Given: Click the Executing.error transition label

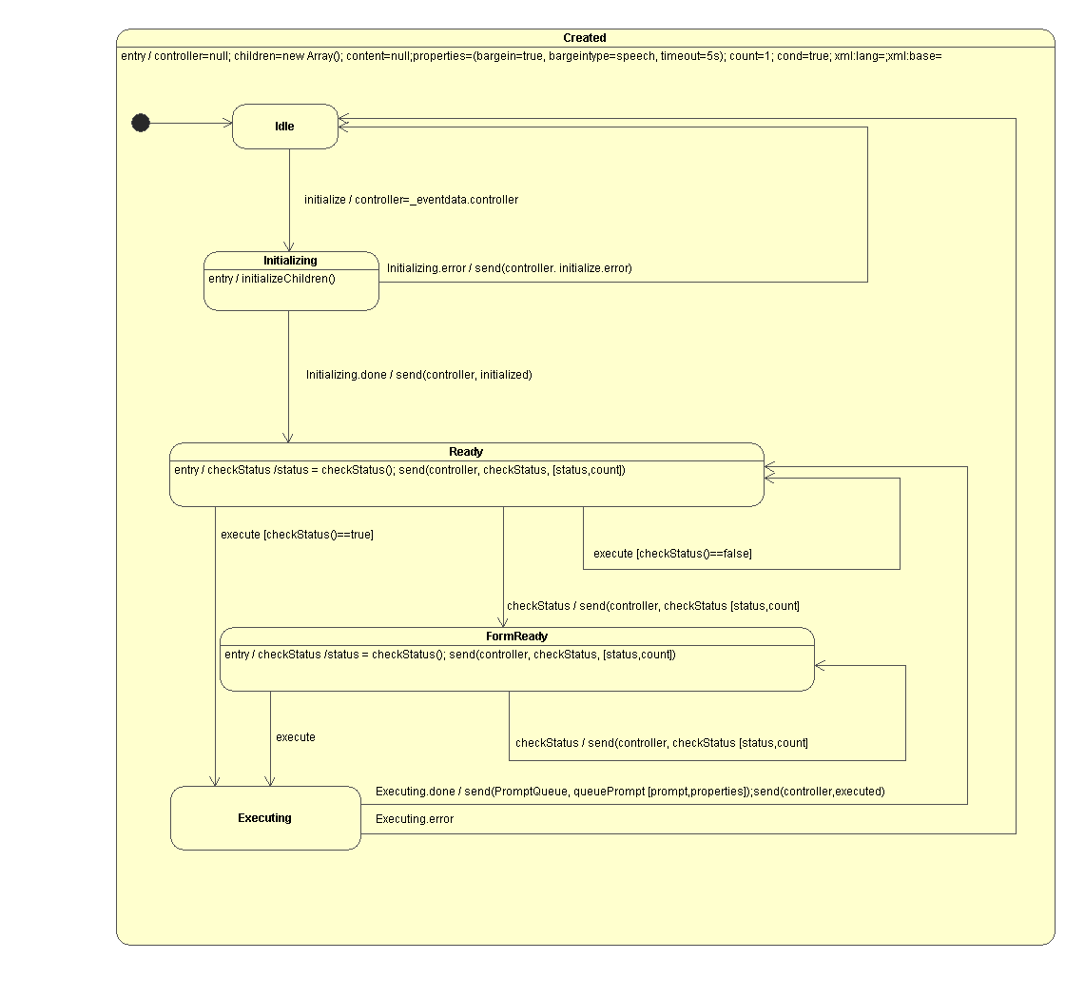Looking at the screenshot, I should (x=415, y=819).
